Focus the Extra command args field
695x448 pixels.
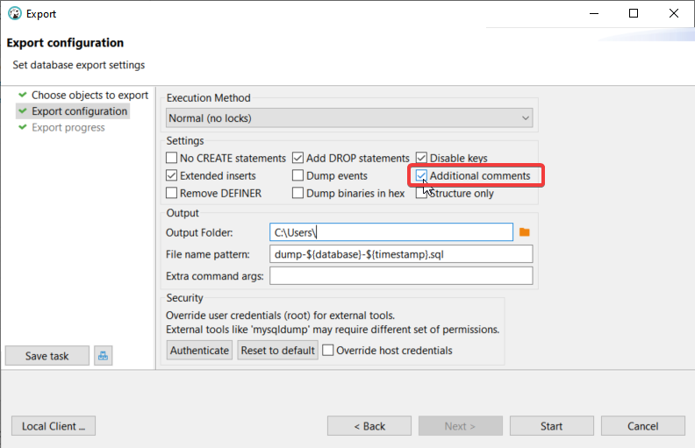click(401, 276)
